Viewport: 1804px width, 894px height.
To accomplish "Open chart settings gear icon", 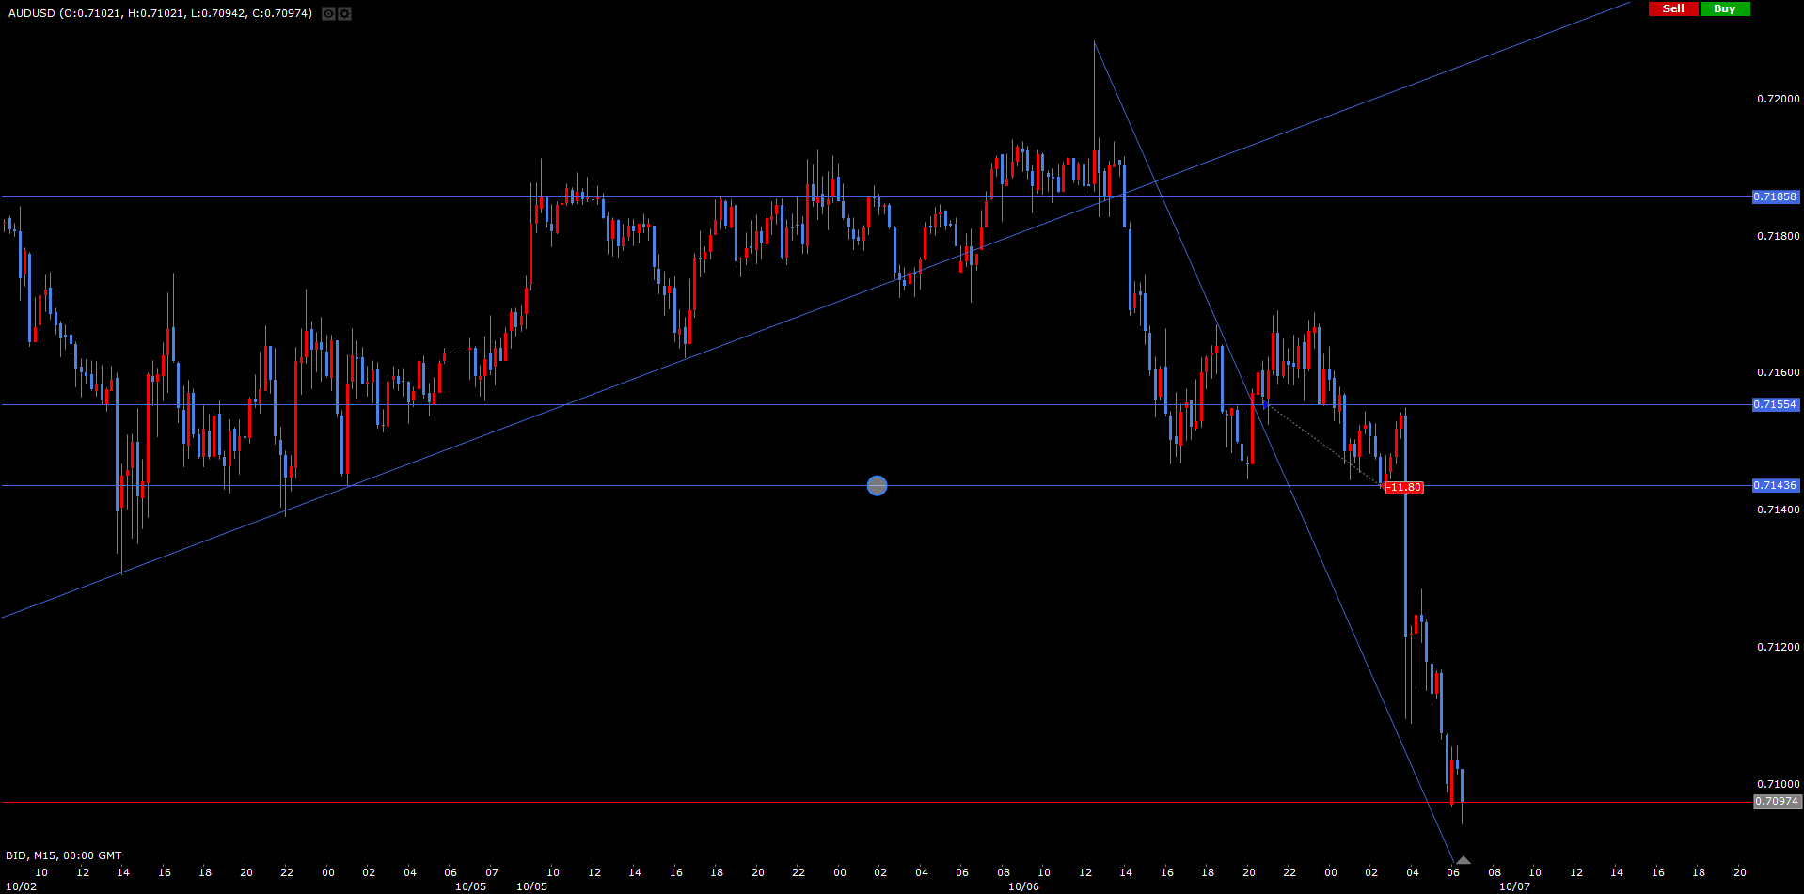I will (344, 13).
